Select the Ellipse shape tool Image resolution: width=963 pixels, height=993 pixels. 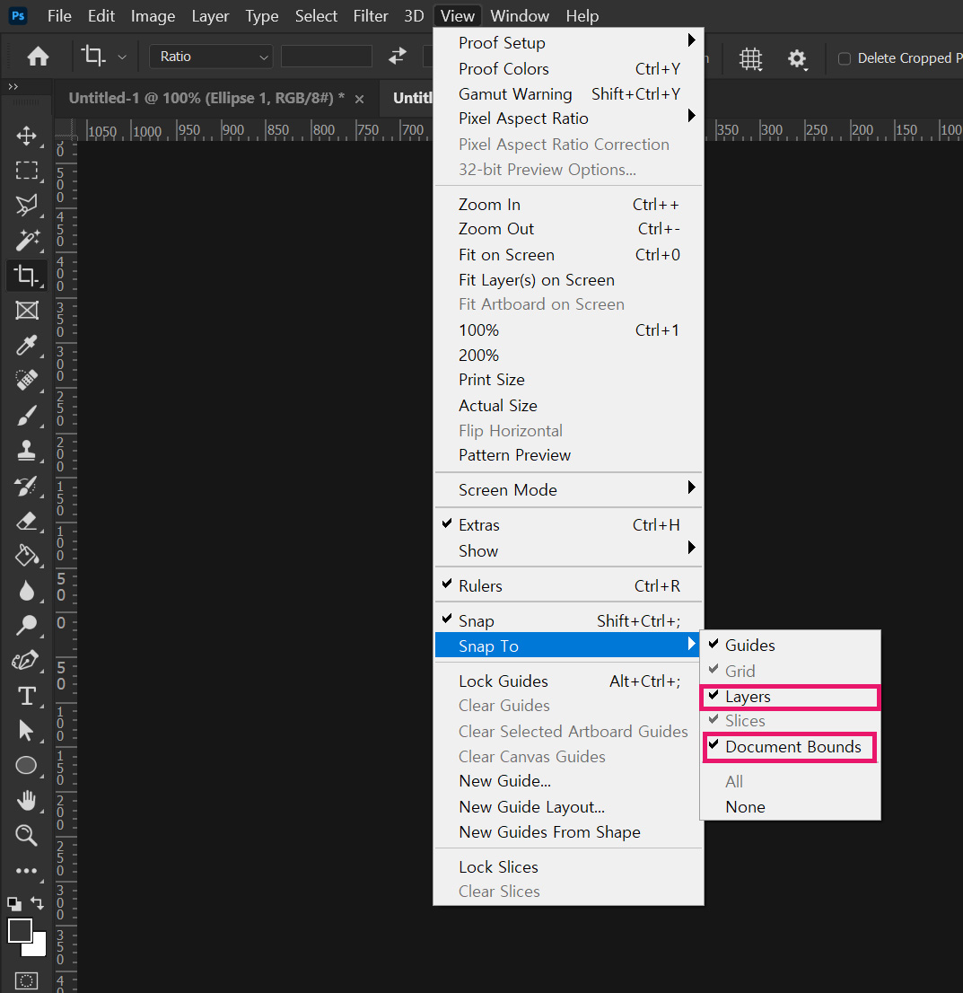[x=26, y=765]
